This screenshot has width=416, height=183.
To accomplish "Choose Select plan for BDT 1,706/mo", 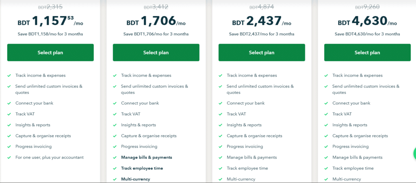I will (x=156, y=52).
